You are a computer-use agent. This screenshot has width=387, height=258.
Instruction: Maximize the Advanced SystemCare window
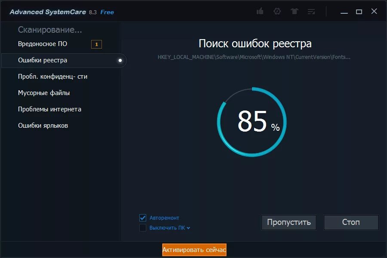point(359,12)
